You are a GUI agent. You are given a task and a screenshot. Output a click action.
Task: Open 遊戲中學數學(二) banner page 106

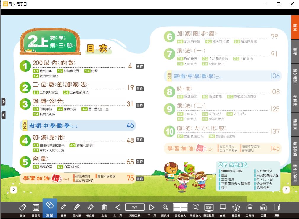coord(223,76)
